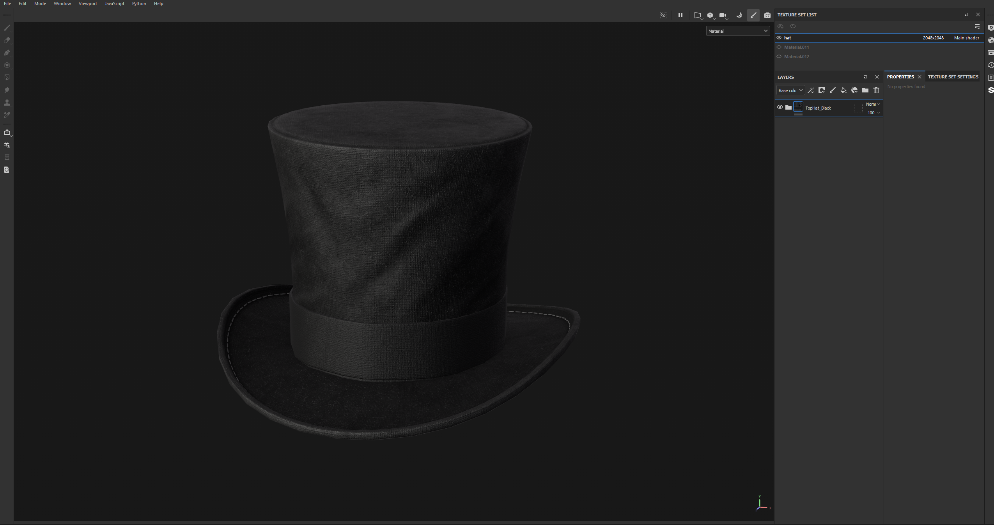Adjust the TopHat_Black layer opacity 100 slider
Viewport: 994px width, 525px height.
[872, 113]
